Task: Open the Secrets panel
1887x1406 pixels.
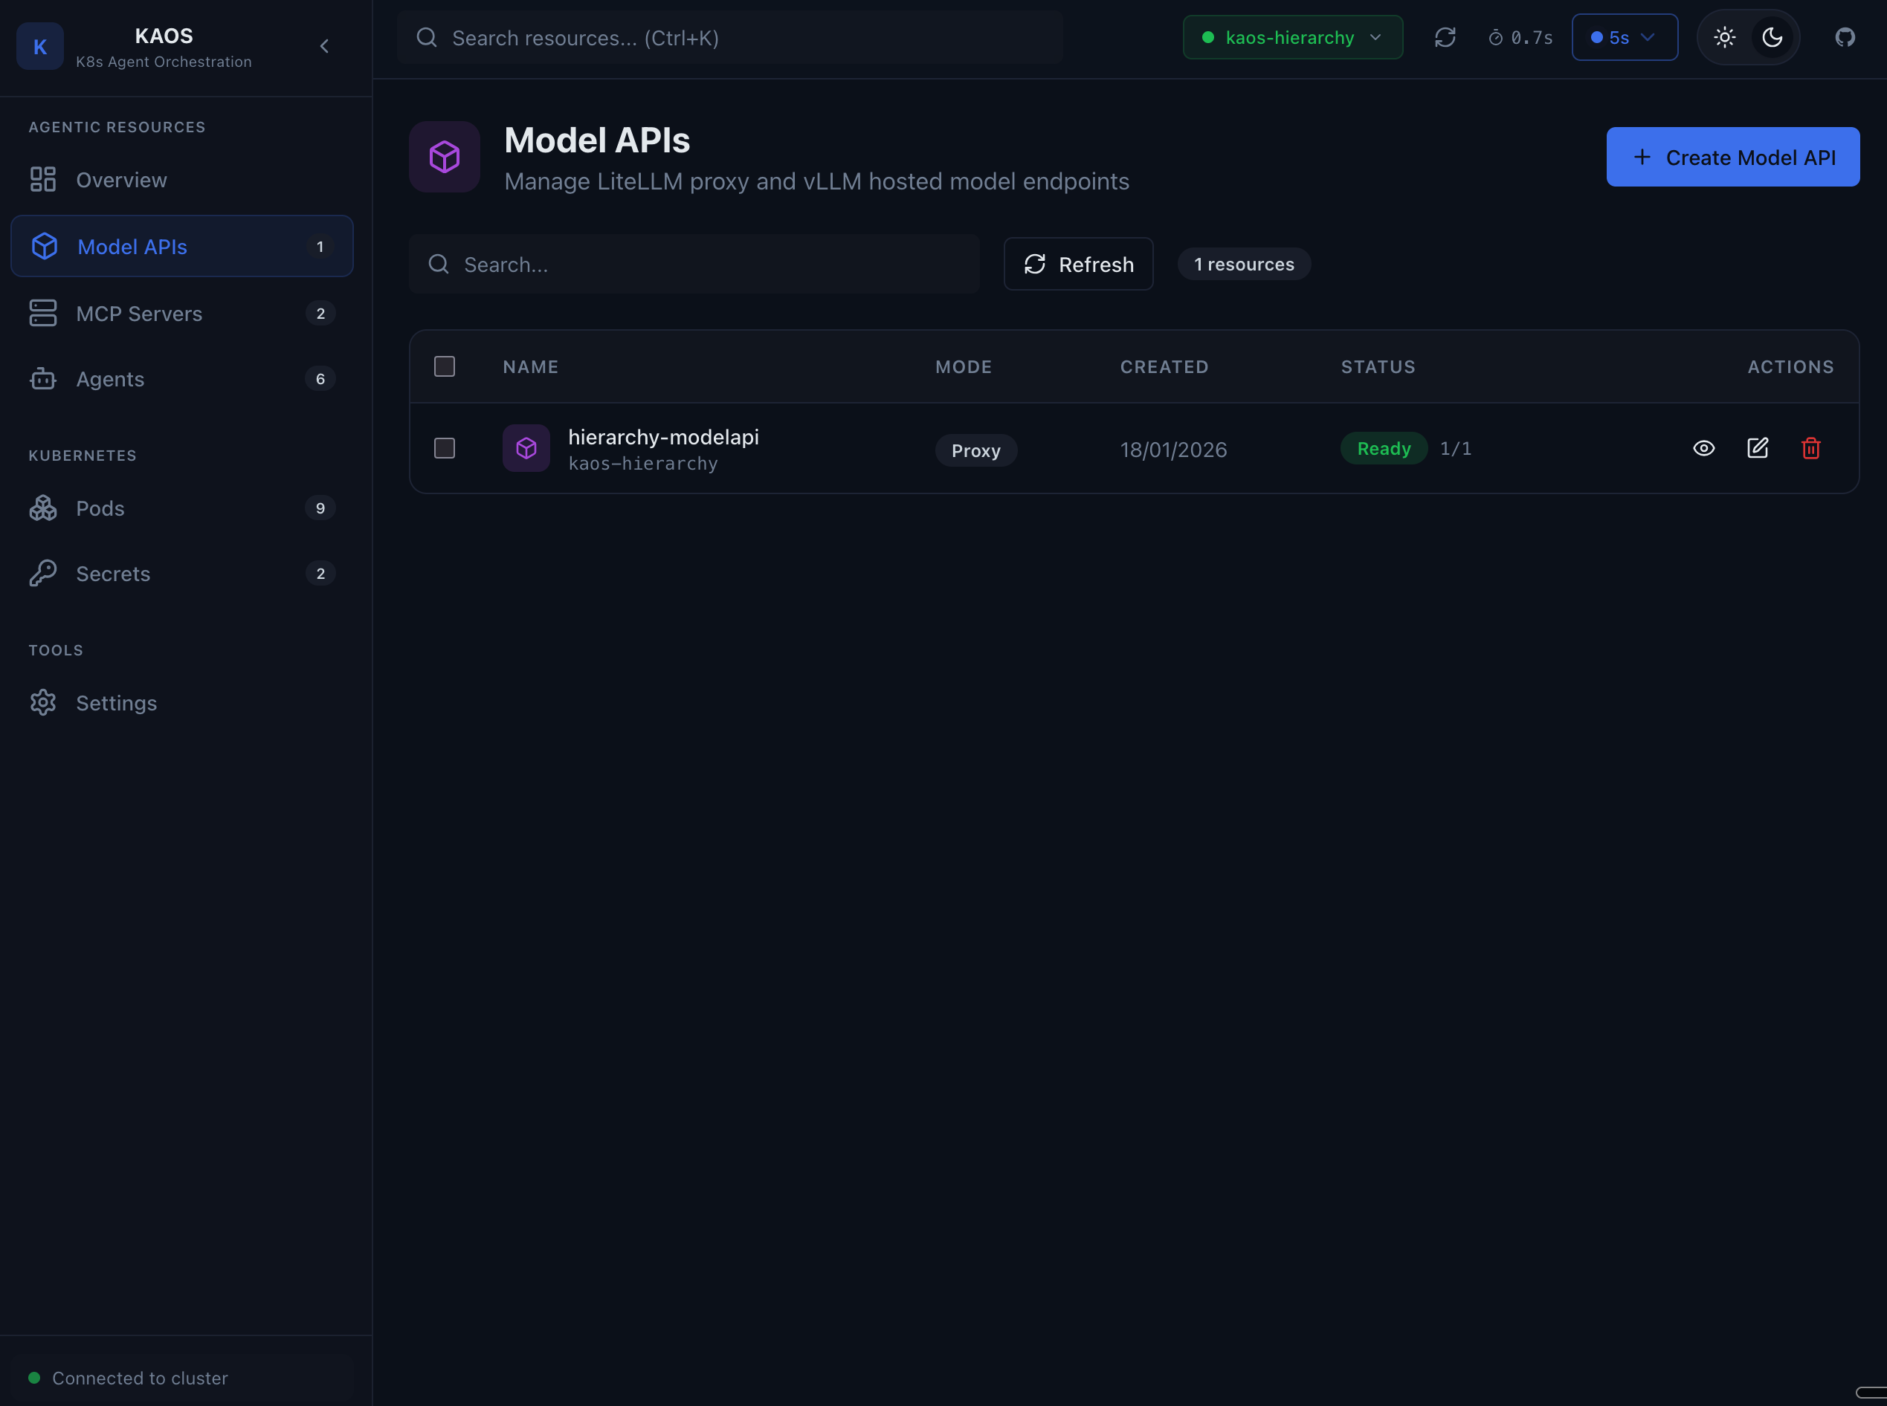Action: click(x=112, y=573)
